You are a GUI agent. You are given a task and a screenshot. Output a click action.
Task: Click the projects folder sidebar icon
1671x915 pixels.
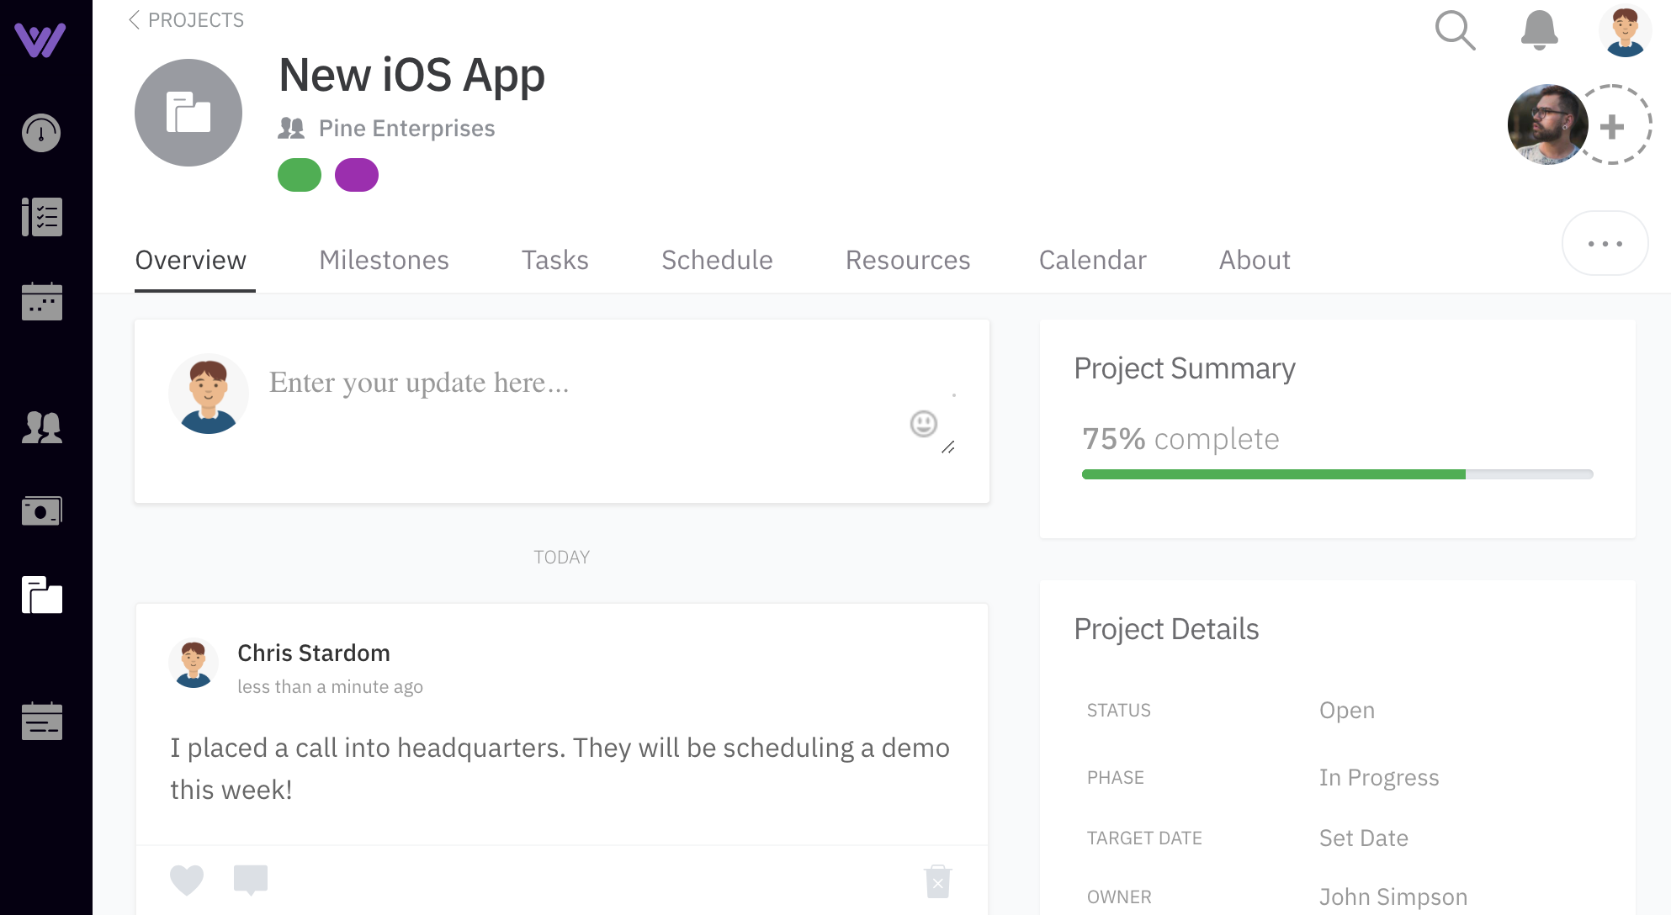(41, 595)
